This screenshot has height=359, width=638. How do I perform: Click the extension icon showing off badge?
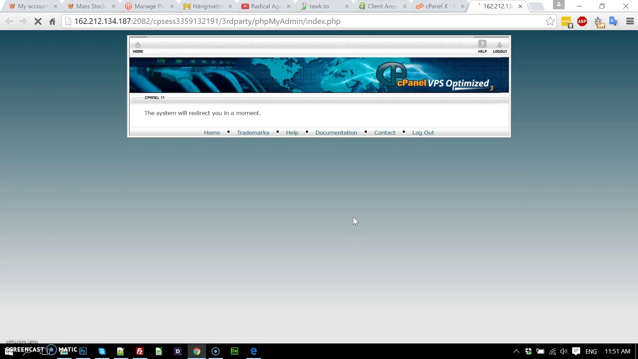pos(599,22)
